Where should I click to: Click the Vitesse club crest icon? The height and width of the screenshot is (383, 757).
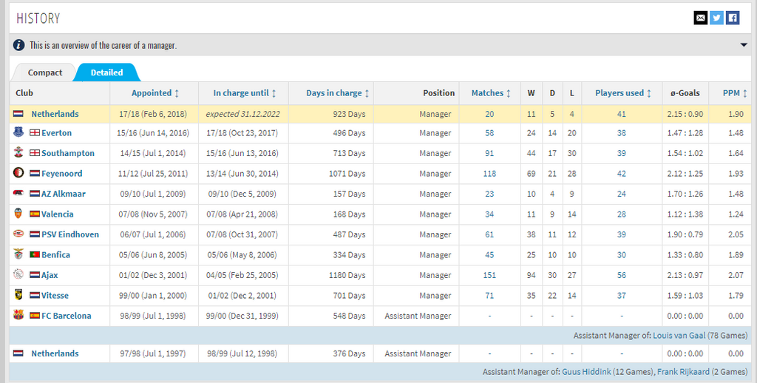point(18,294)
